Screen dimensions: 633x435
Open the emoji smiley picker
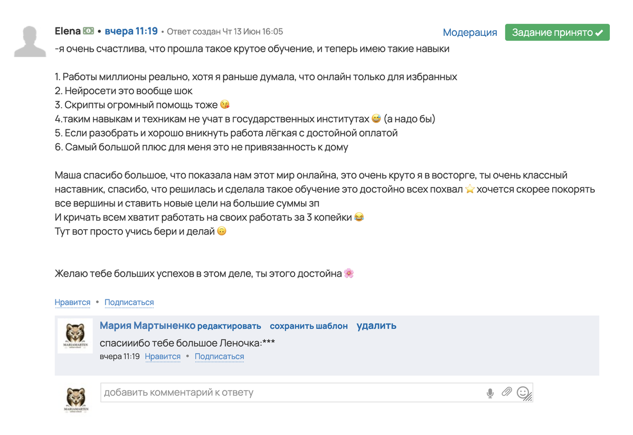pyautogui.click(x=523, y=392)
